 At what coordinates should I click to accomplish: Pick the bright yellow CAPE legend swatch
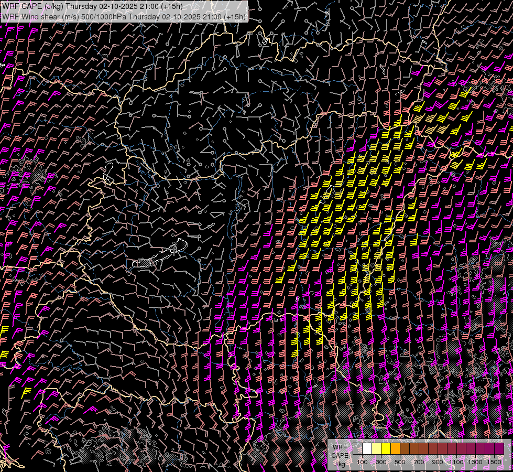386,449
